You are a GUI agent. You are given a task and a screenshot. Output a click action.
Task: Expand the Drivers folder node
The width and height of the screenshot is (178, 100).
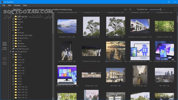coord(13,27)
